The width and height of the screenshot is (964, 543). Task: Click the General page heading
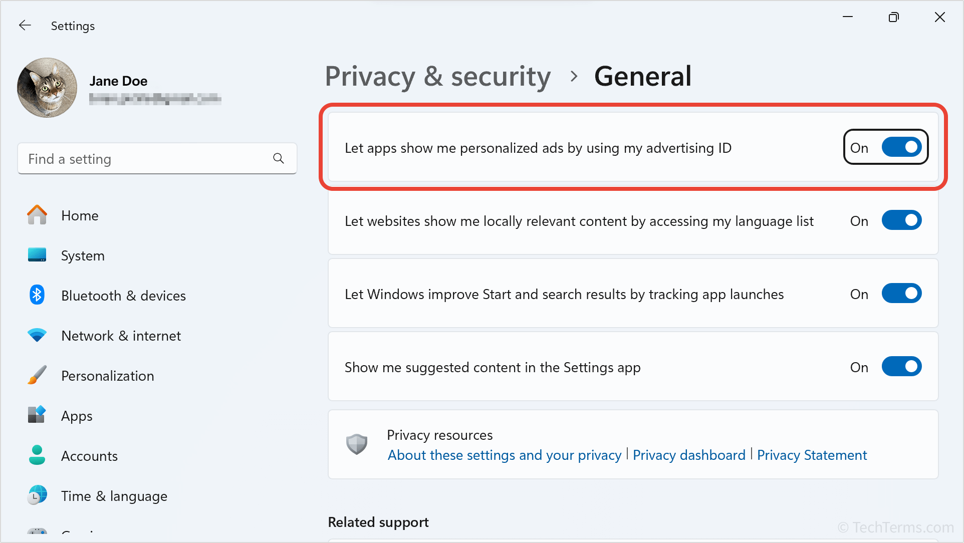643,77
